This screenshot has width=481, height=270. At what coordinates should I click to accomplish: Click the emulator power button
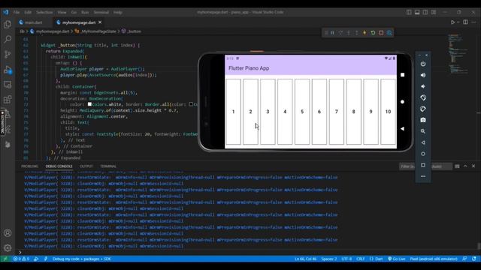click(423, 64)
